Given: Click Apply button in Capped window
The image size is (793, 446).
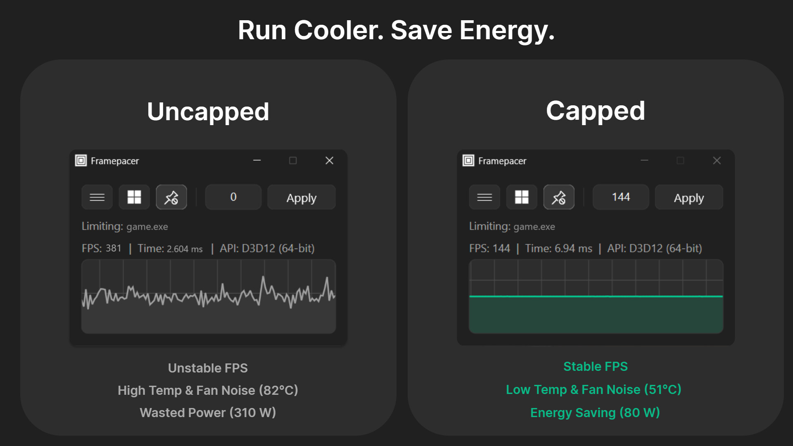Looking at the screenshot, I should (689, 197).
